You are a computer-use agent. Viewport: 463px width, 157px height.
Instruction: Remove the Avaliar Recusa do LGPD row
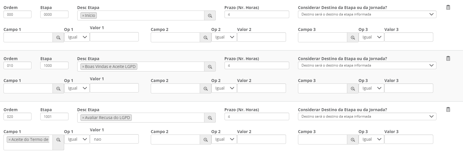tap(448, 109)
